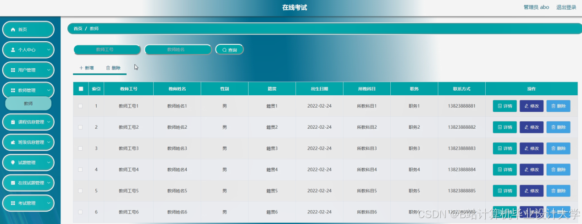Screen dimensions: 582x224
Task: Click the pencil edit icon in row 教师工号1
Action: [x=527, y=106]
